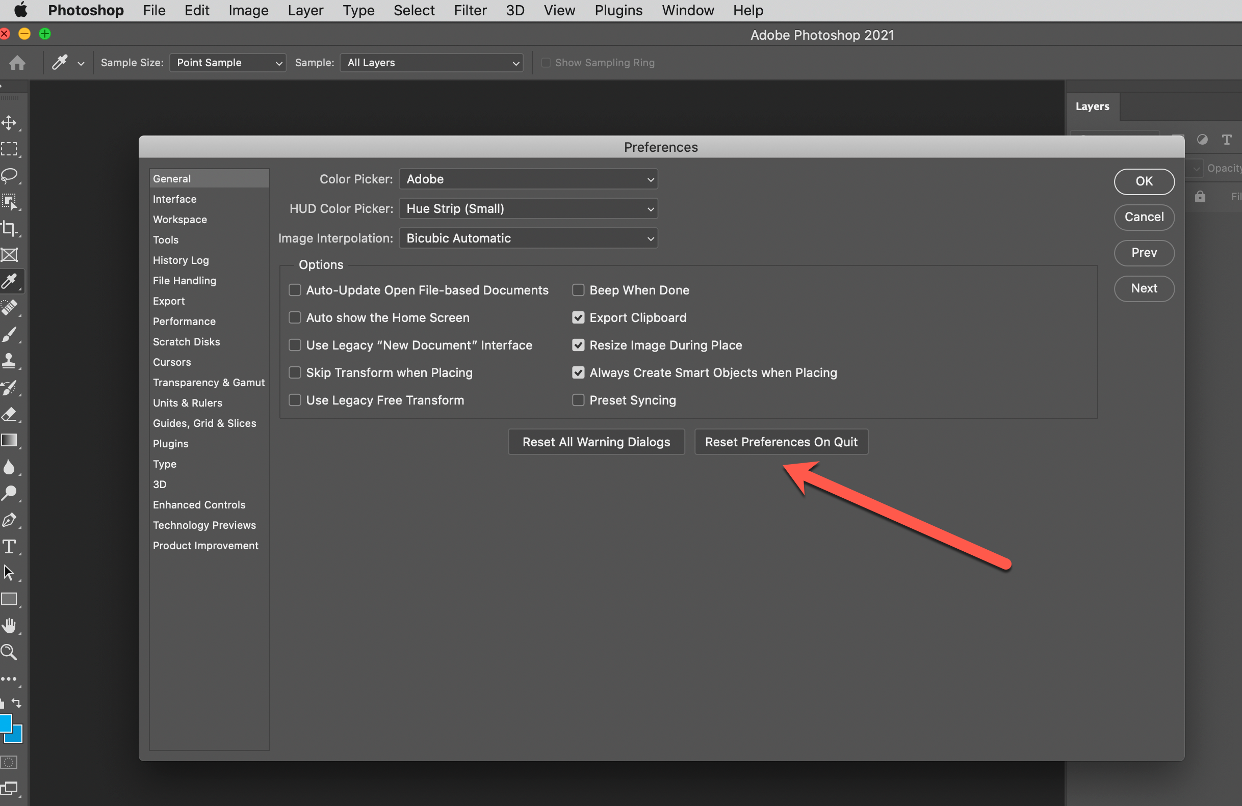The image size is (1242, 806).
Task: Enable Beep When Done
Action: pyautogui.click(x=578, y=290)
